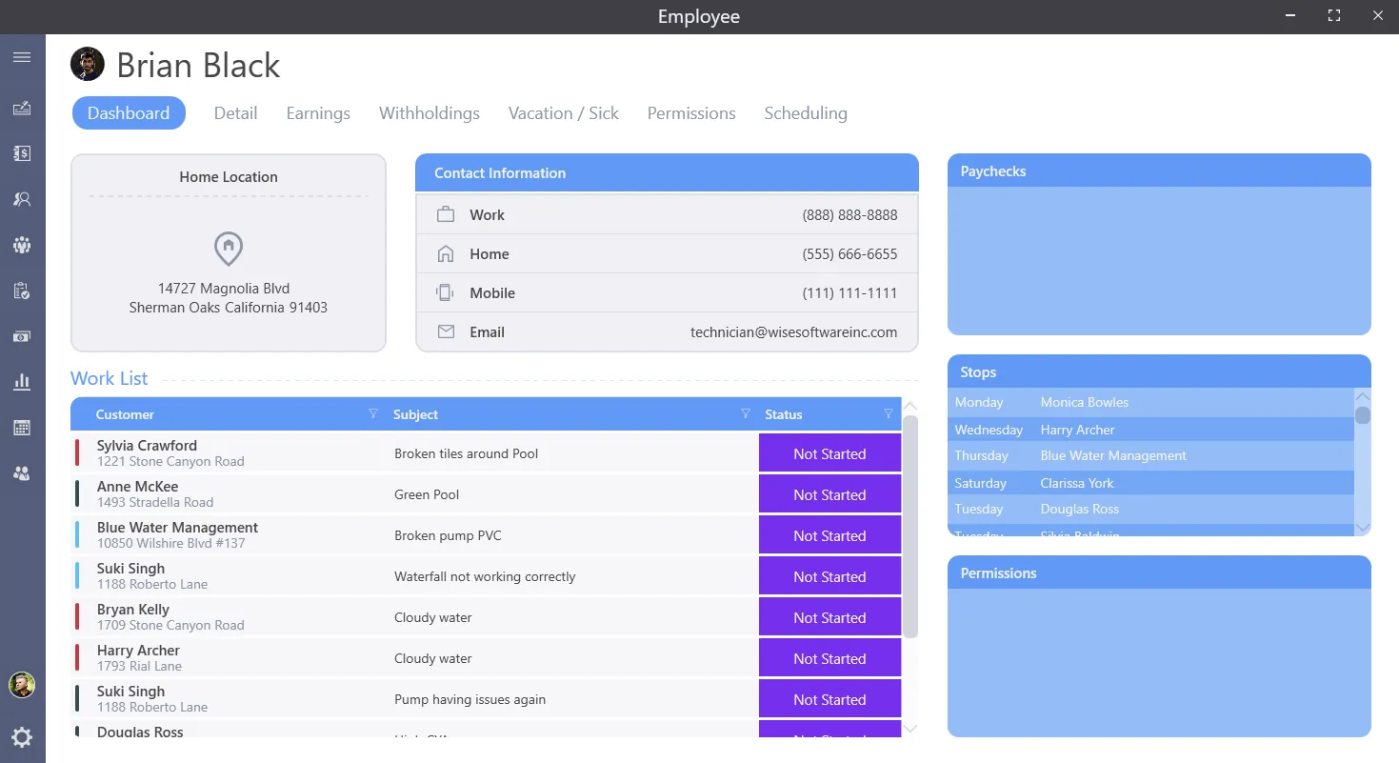Open the Subject column filter

point(746,413)
